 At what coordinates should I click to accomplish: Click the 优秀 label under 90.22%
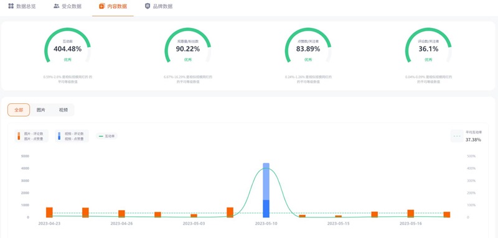(x=188, y=60)
